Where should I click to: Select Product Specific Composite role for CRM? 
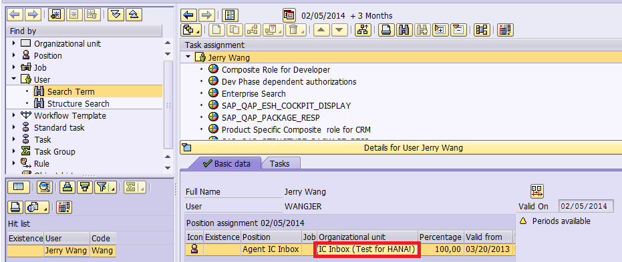[x=297, y=130]
